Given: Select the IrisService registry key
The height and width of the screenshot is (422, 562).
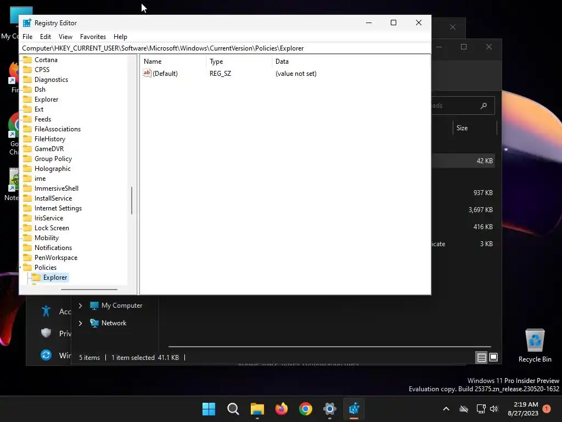Looking at the screenshot, I should pyautogui.click(x=49, y=218).
